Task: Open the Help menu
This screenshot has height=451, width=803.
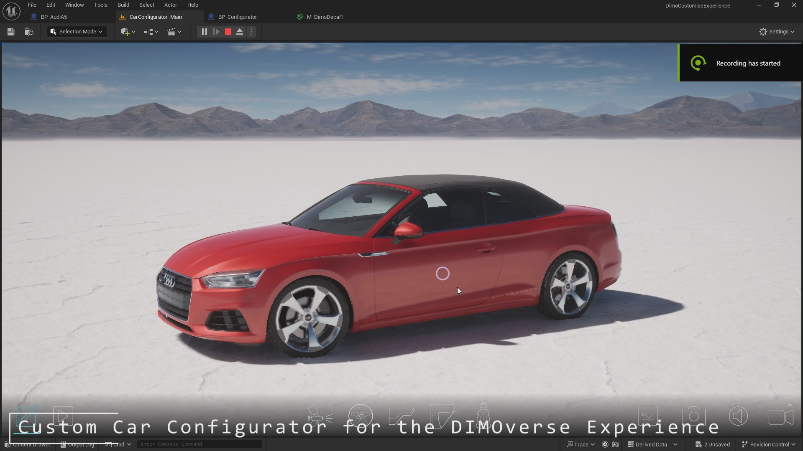Action: (x=193, y=5)
